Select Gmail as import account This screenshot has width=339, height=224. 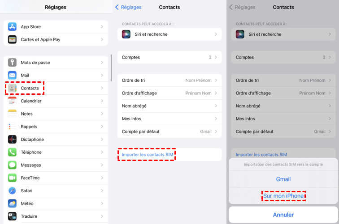(x=283, y=179)
